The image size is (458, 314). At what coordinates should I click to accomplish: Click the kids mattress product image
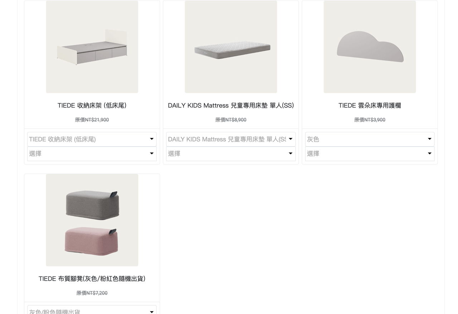(231, 47)
